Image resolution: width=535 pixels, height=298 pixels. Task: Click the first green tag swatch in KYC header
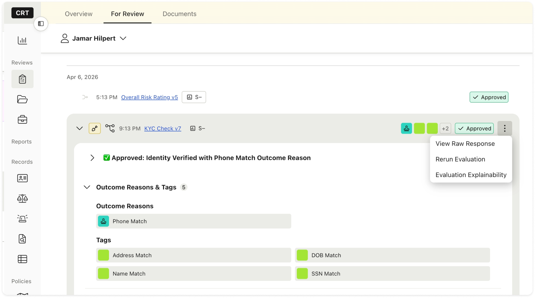(419, 128)
